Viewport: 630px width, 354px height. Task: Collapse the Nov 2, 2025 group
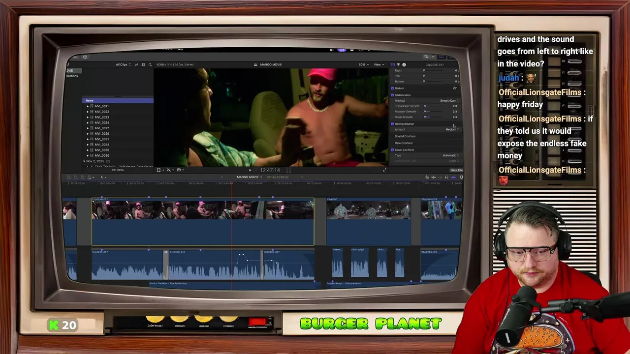[x=84, y=161]
